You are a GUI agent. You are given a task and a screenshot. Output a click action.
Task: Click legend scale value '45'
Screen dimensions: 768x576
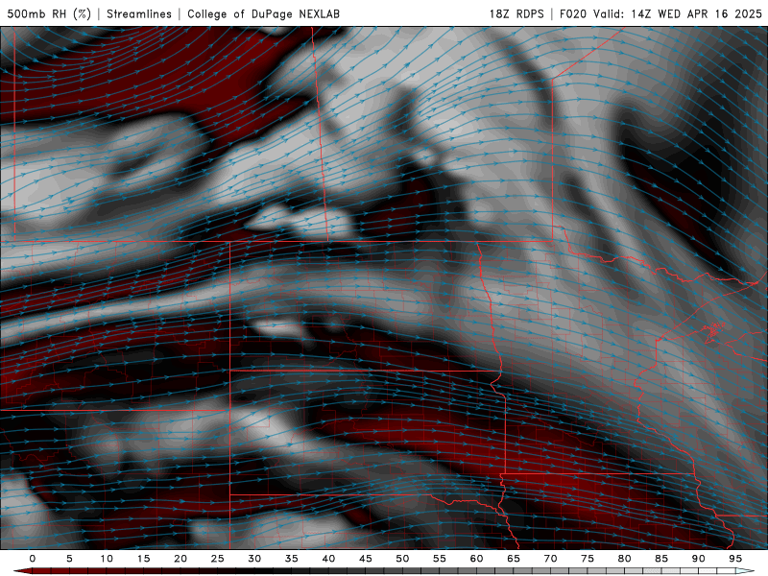pyautogui.click(x=366, y=559)
